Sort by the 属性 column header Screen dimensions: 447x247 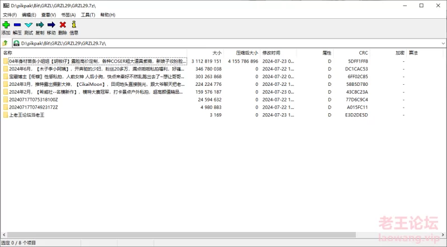(x=315, y=53)
